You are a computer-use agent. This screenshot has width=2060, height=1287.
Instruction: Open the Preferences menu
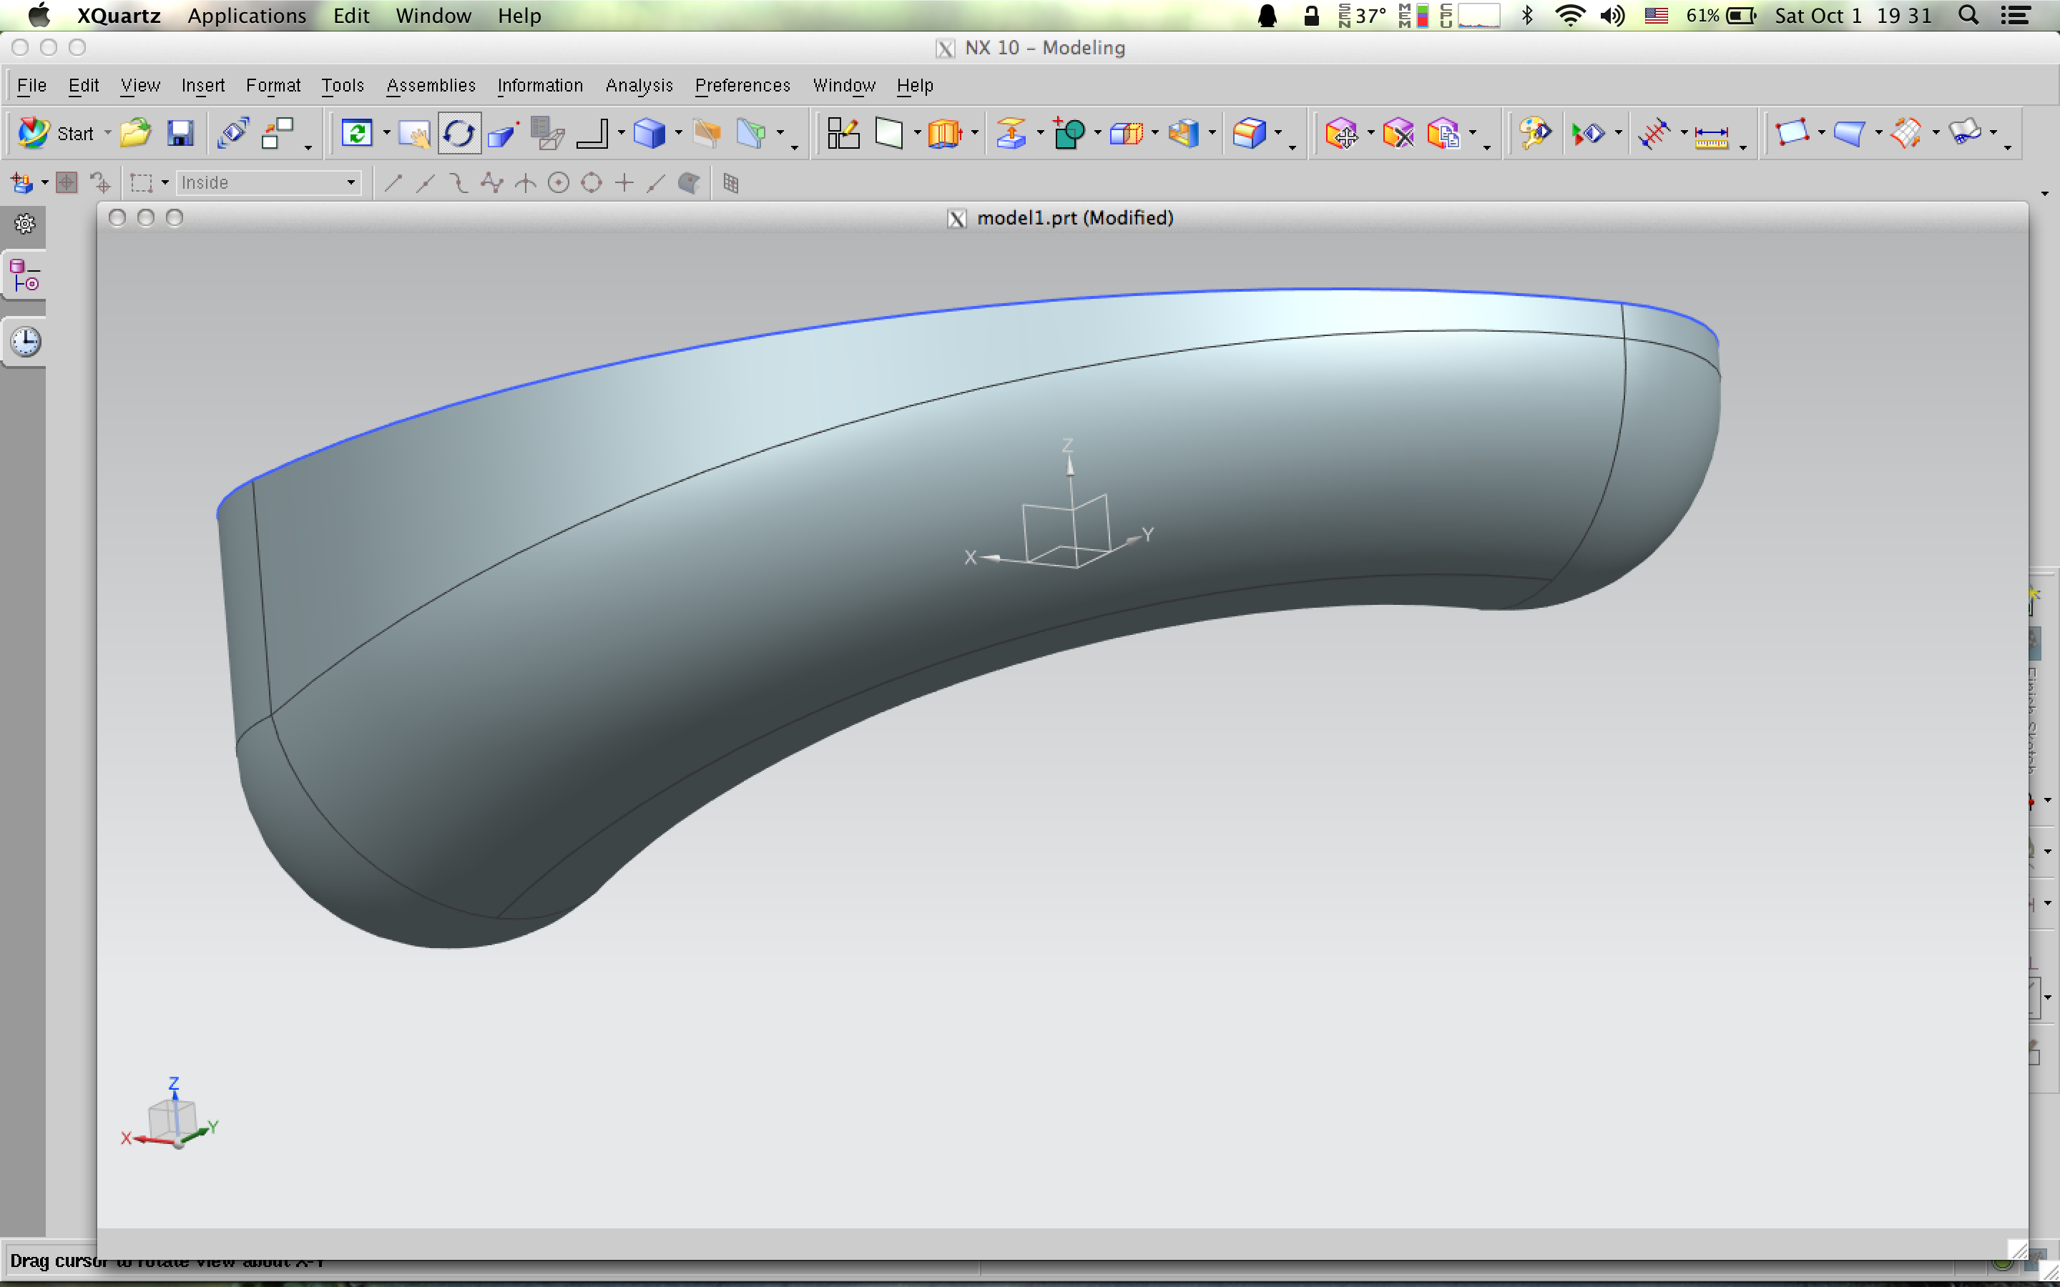tap(742, 85)
